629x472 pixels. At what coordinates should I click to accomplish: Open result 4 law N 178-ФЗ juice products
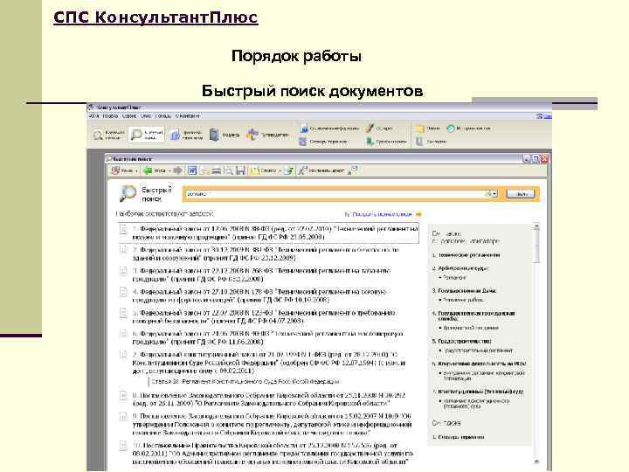click(259, 295)
